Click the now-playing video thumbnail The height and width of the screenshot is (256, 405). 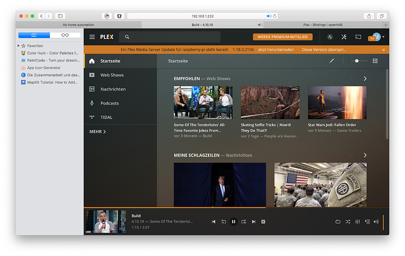(106, 221)
